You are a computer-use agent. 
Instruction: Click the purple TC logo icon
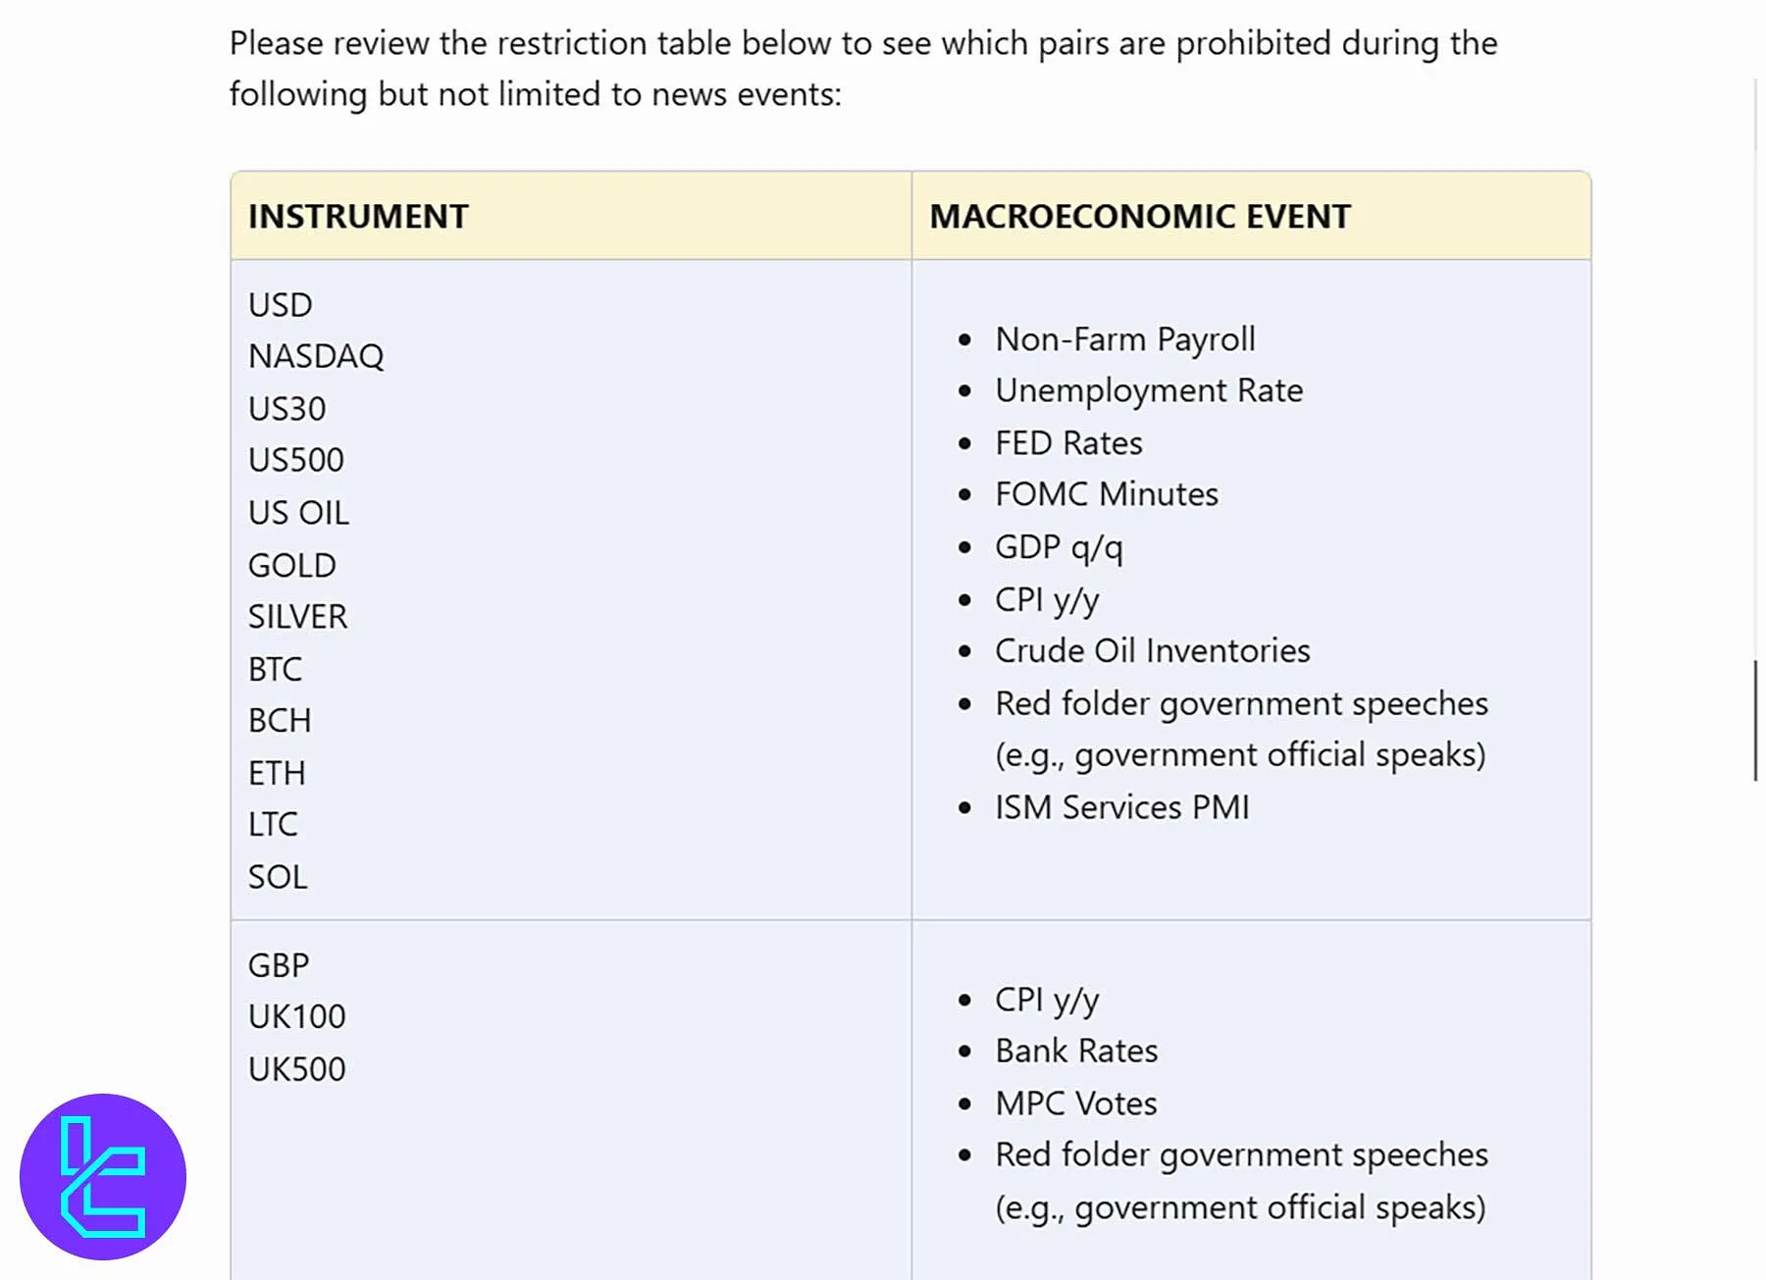pos(103,1176)
